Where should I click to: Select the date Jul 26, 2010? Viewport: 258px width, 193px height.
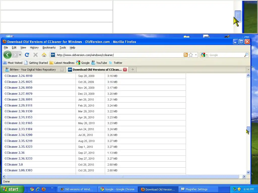pos(86,135)
